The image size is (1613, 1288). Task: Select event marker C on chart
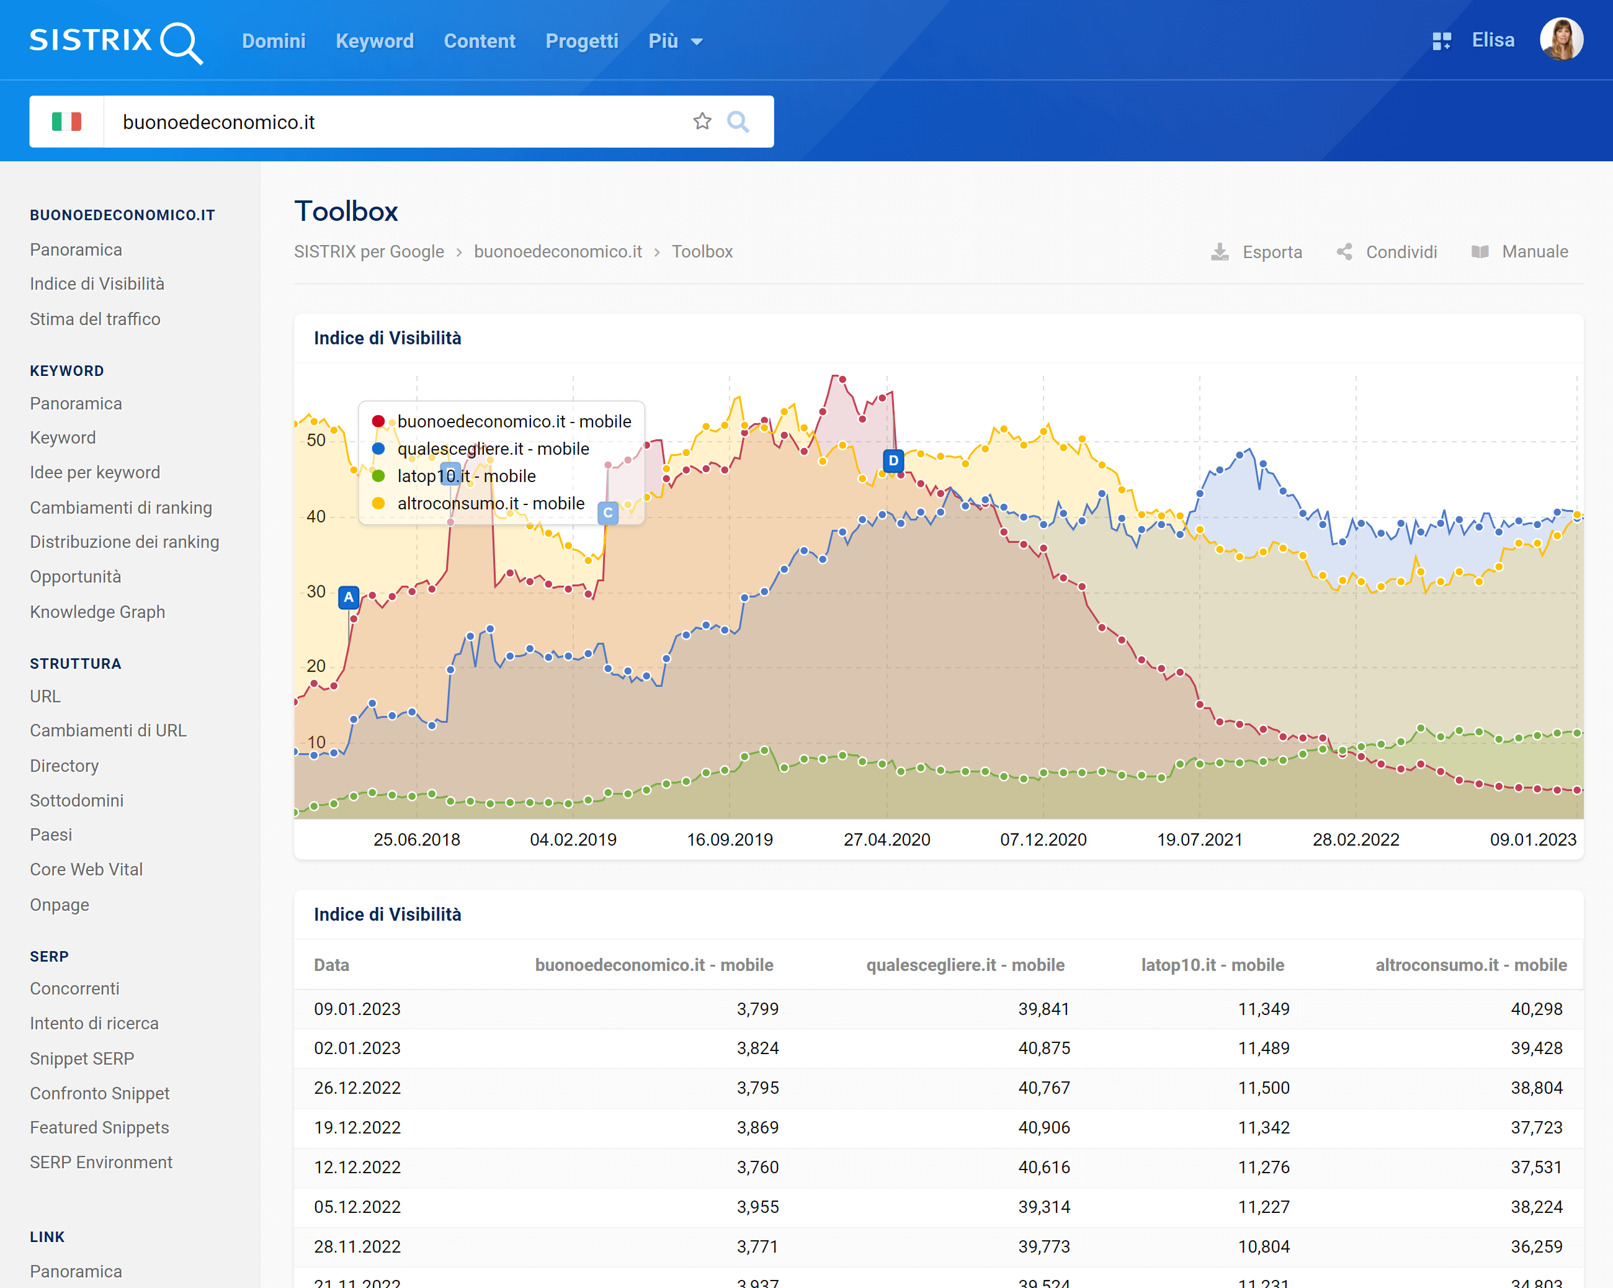(x=607, y=514)
